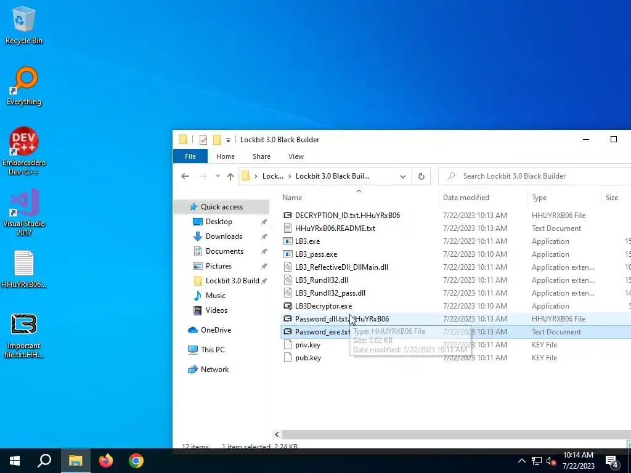
Task: Open the Home ribbon tab
Action: 226,156
